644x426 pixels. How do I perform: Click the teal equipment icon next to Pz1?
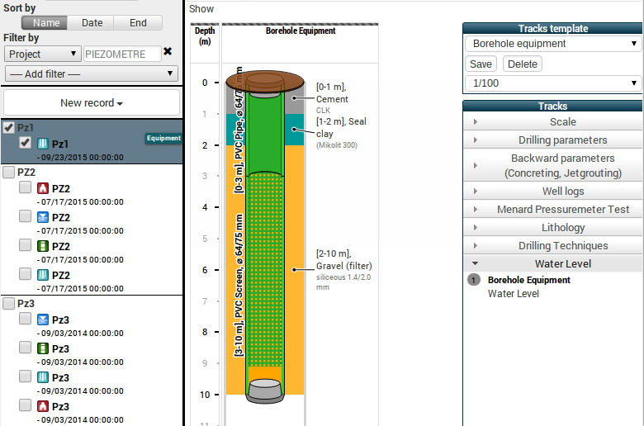click(x=44, y=144)
